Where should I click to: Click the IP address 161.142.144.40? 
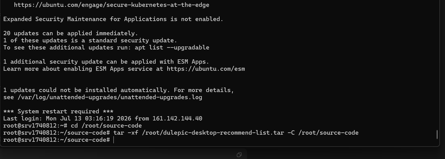(177, 118)
